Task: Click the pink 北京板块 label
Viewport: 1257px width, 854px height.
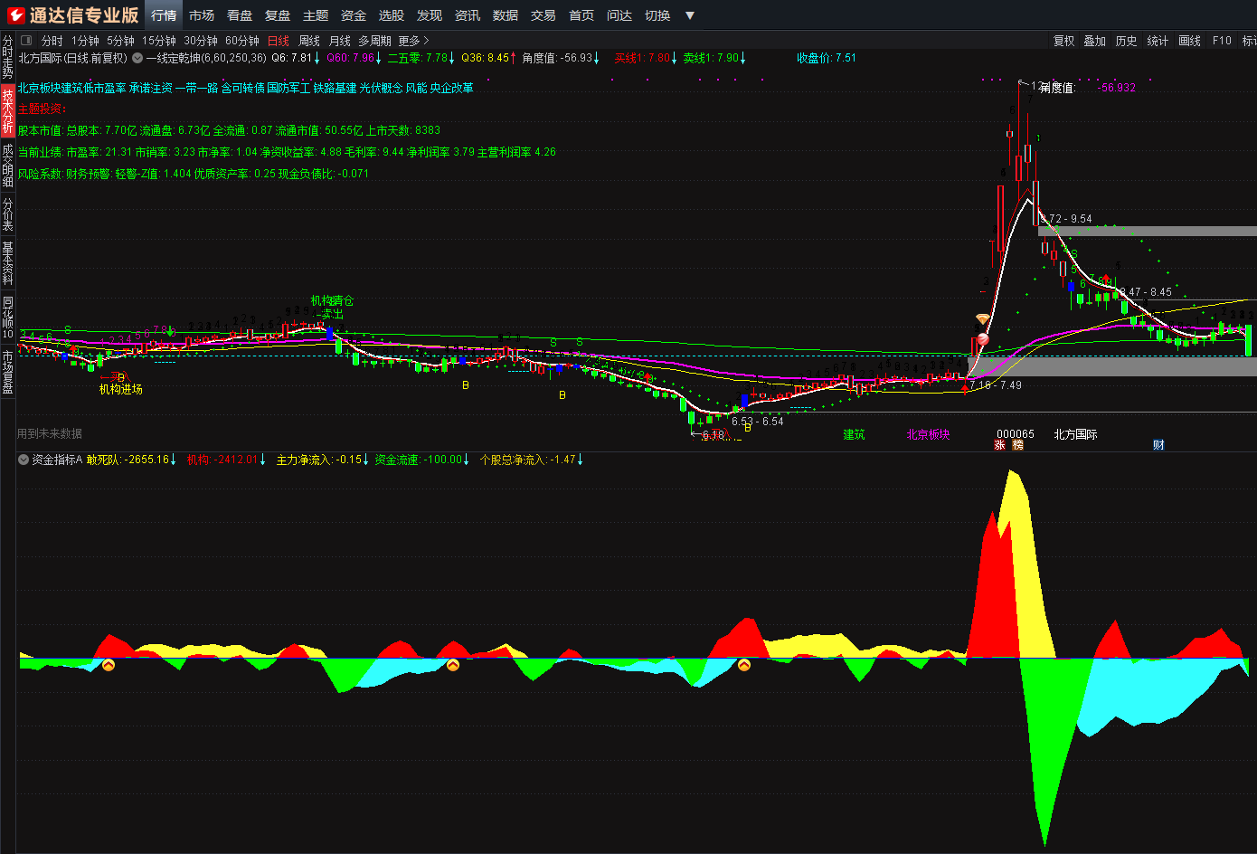Action: pyautogui.click(x=928, y=434)
